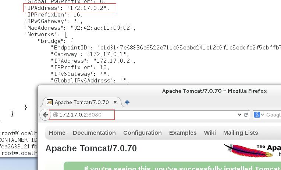Click the CONTAINER ID header in terminal
This screenshot has height=170, width=281.
coord(19,140)
